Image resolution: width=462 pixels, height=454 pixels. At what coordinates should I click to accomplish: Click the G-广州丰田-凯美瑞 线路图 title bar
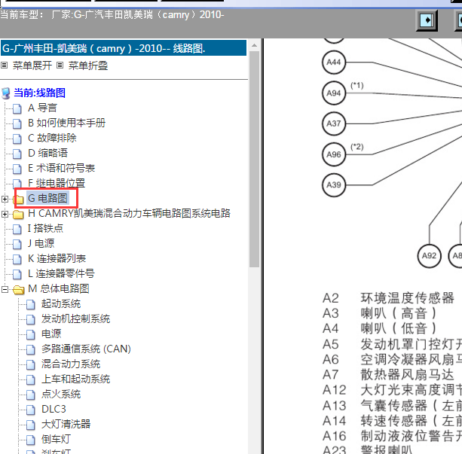point(124,48)
